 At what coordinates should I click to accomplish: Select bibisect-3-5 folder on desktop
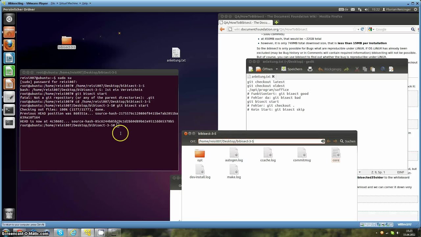[x=66, y=42]
